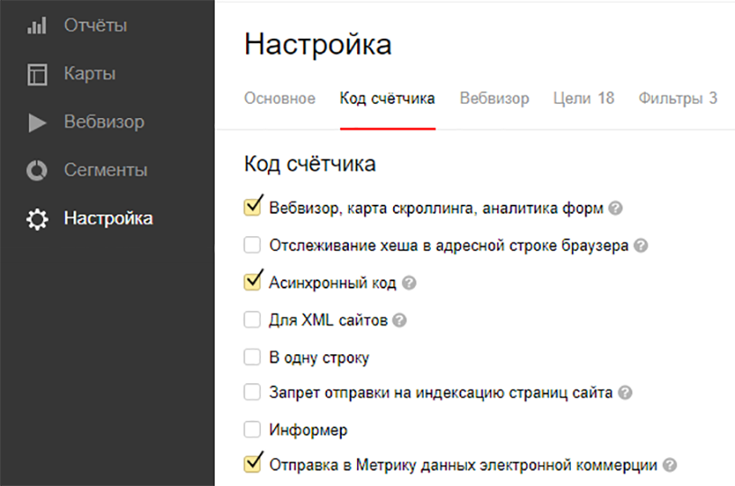This screenshot has width=735, height=486.
Task: Click the Информер label text
Action: [x=308, y=430]
